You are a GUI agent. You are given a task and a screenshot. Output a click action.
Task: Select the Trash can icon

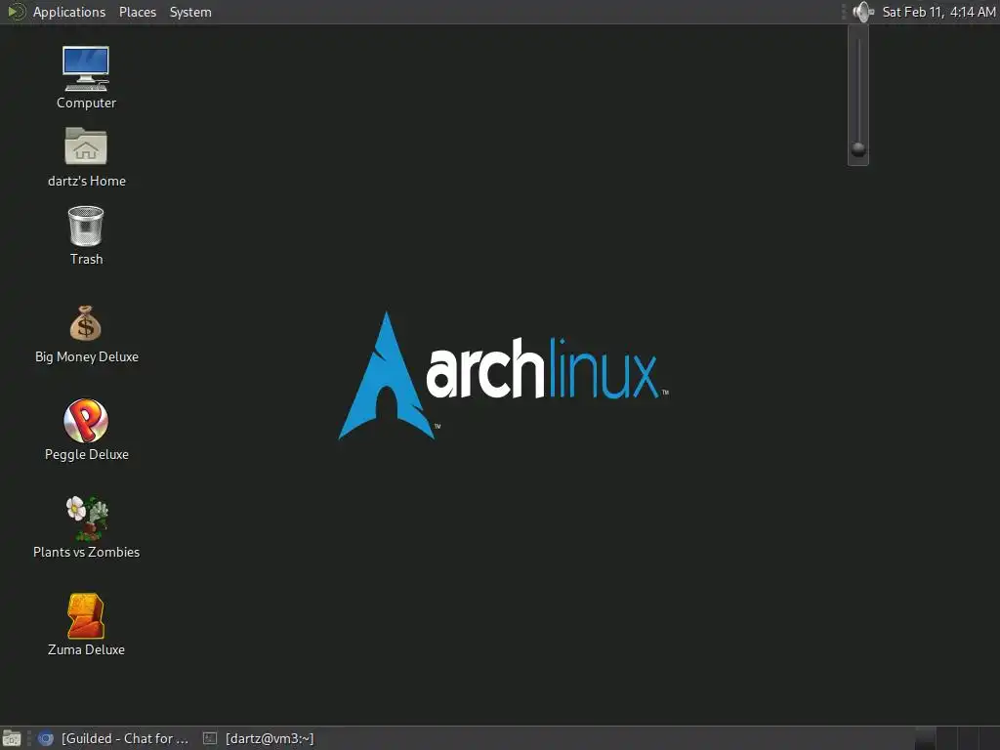pos(86,226)
